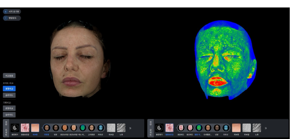Choose 표층브라운 face icon in left panel

click(x=65, y=128)
